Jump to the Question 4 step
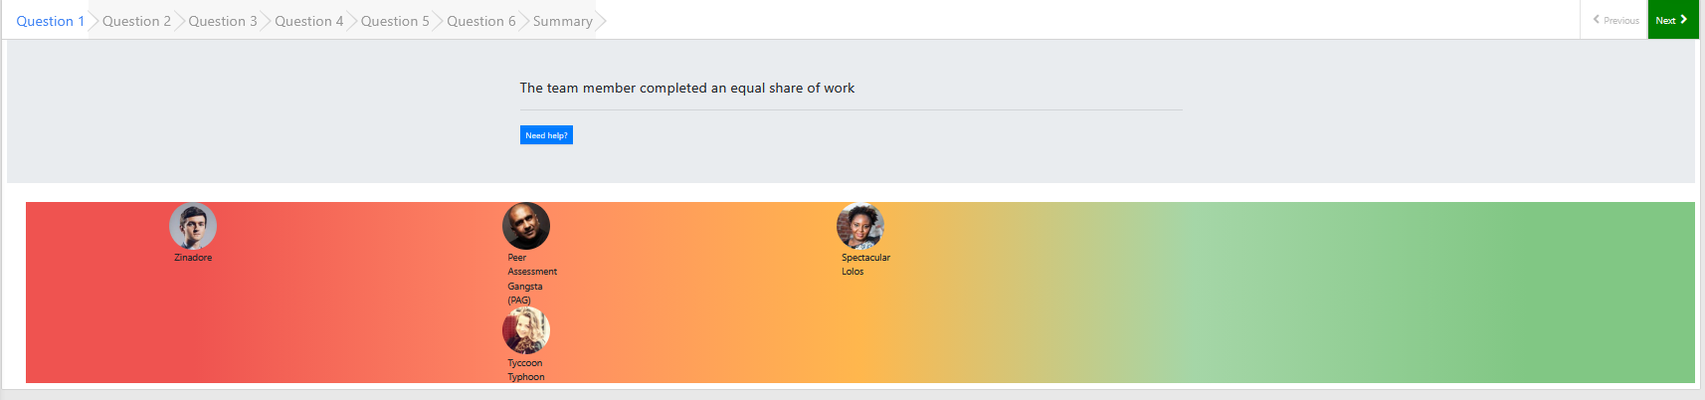 (308, 21)
